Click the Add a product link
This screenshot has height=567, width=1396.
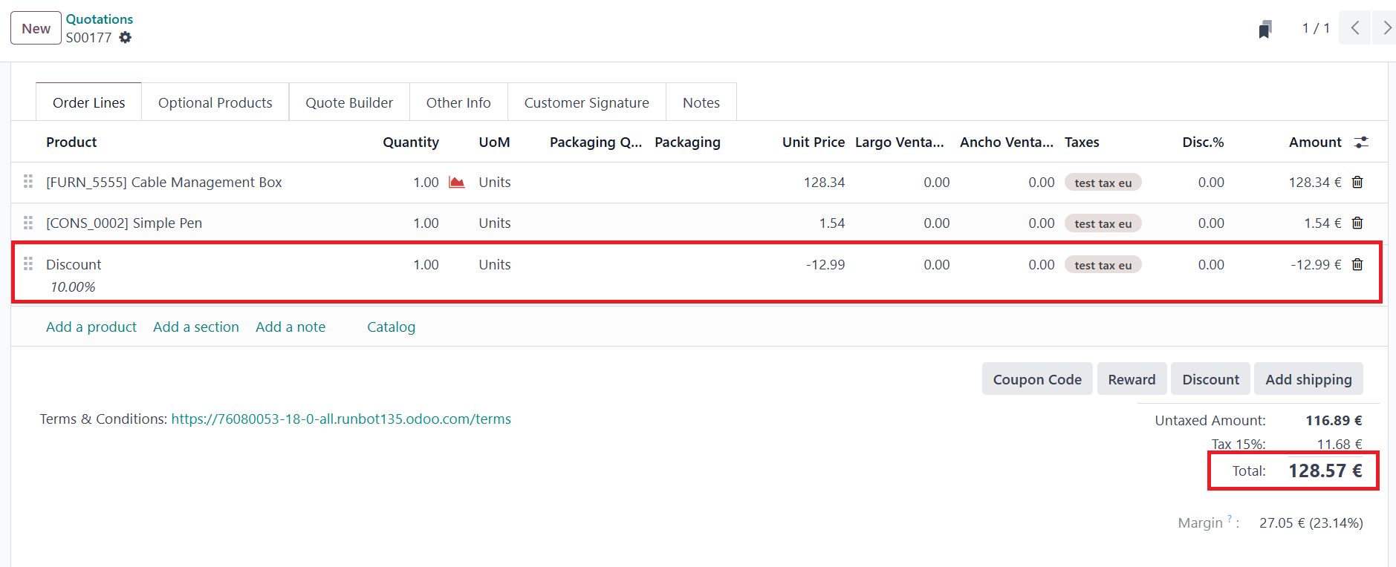(x=91, y=327)
